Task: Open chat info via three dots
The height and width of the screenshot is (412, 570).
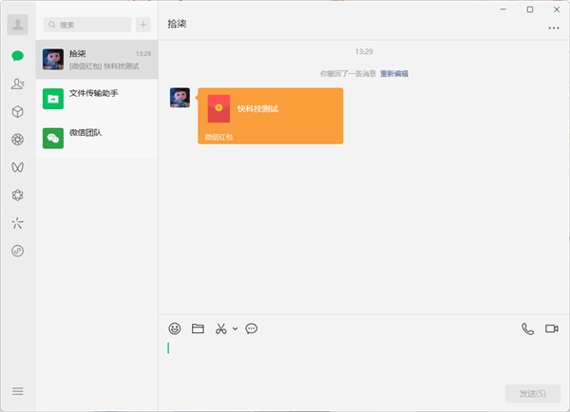Action: point(554,28)
